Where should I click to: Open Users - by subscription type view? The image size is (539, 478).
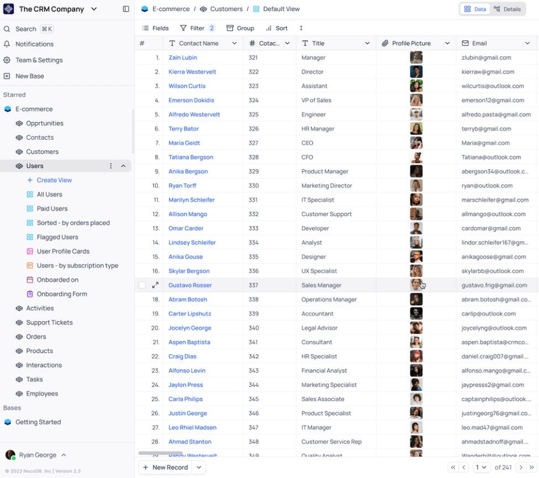click(77, 265)
